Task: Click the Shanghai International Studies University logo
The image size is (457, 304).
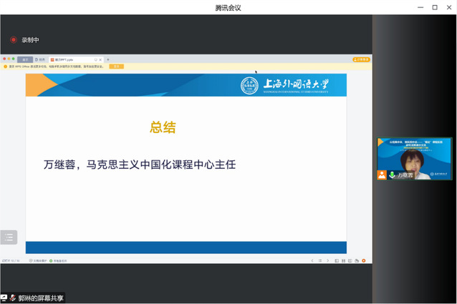Action: pyautogui.click(x=286, y=86)
